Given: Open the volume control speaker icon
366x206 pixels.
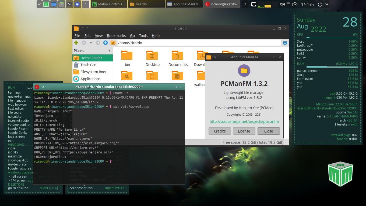Looking at the screenshot, I should tap(282, 4).
